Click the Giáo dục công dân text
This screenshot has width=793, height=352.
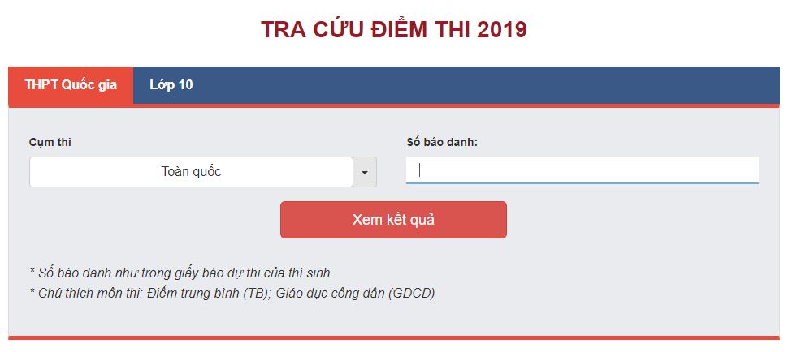click(x=330, y=293)
